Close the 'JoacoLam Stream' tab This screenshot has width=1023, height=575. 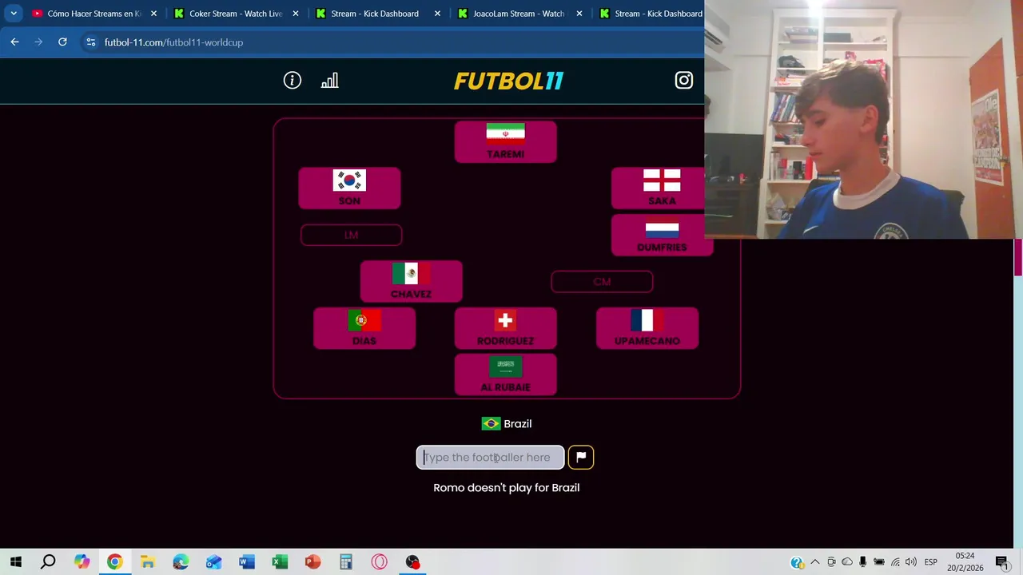pos(580,14)
